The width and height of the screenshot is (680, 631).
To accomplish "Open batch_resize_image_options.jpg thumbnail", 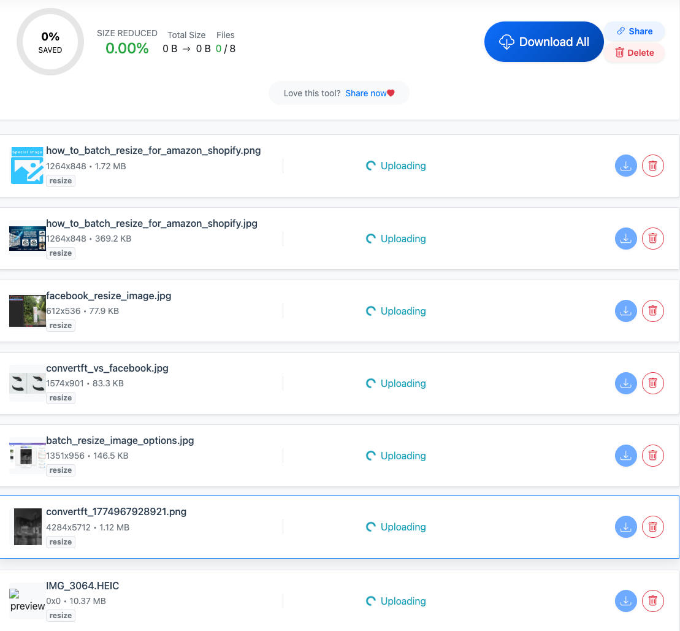I will click(x=28, y=456).
